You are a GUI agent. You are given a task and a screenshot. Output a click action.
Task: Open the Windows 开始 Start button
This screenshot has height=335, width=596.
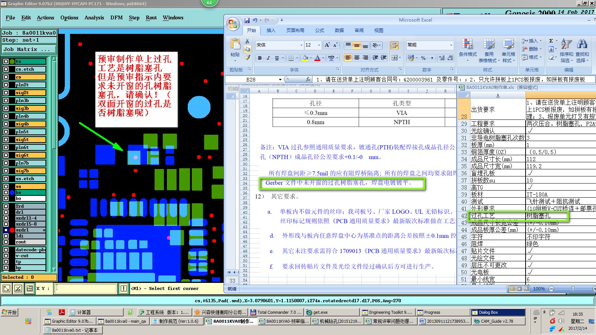[9, 312]
